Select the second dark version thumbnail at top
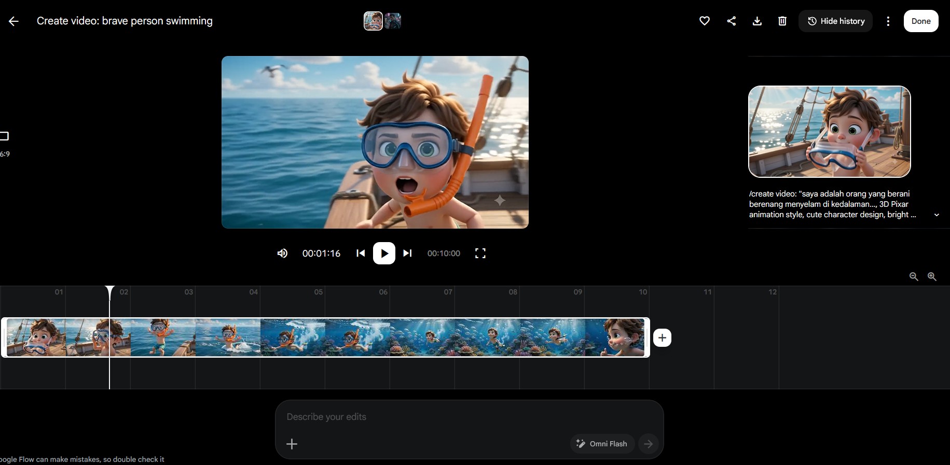 pyautogui.click(x=393, y=21)
